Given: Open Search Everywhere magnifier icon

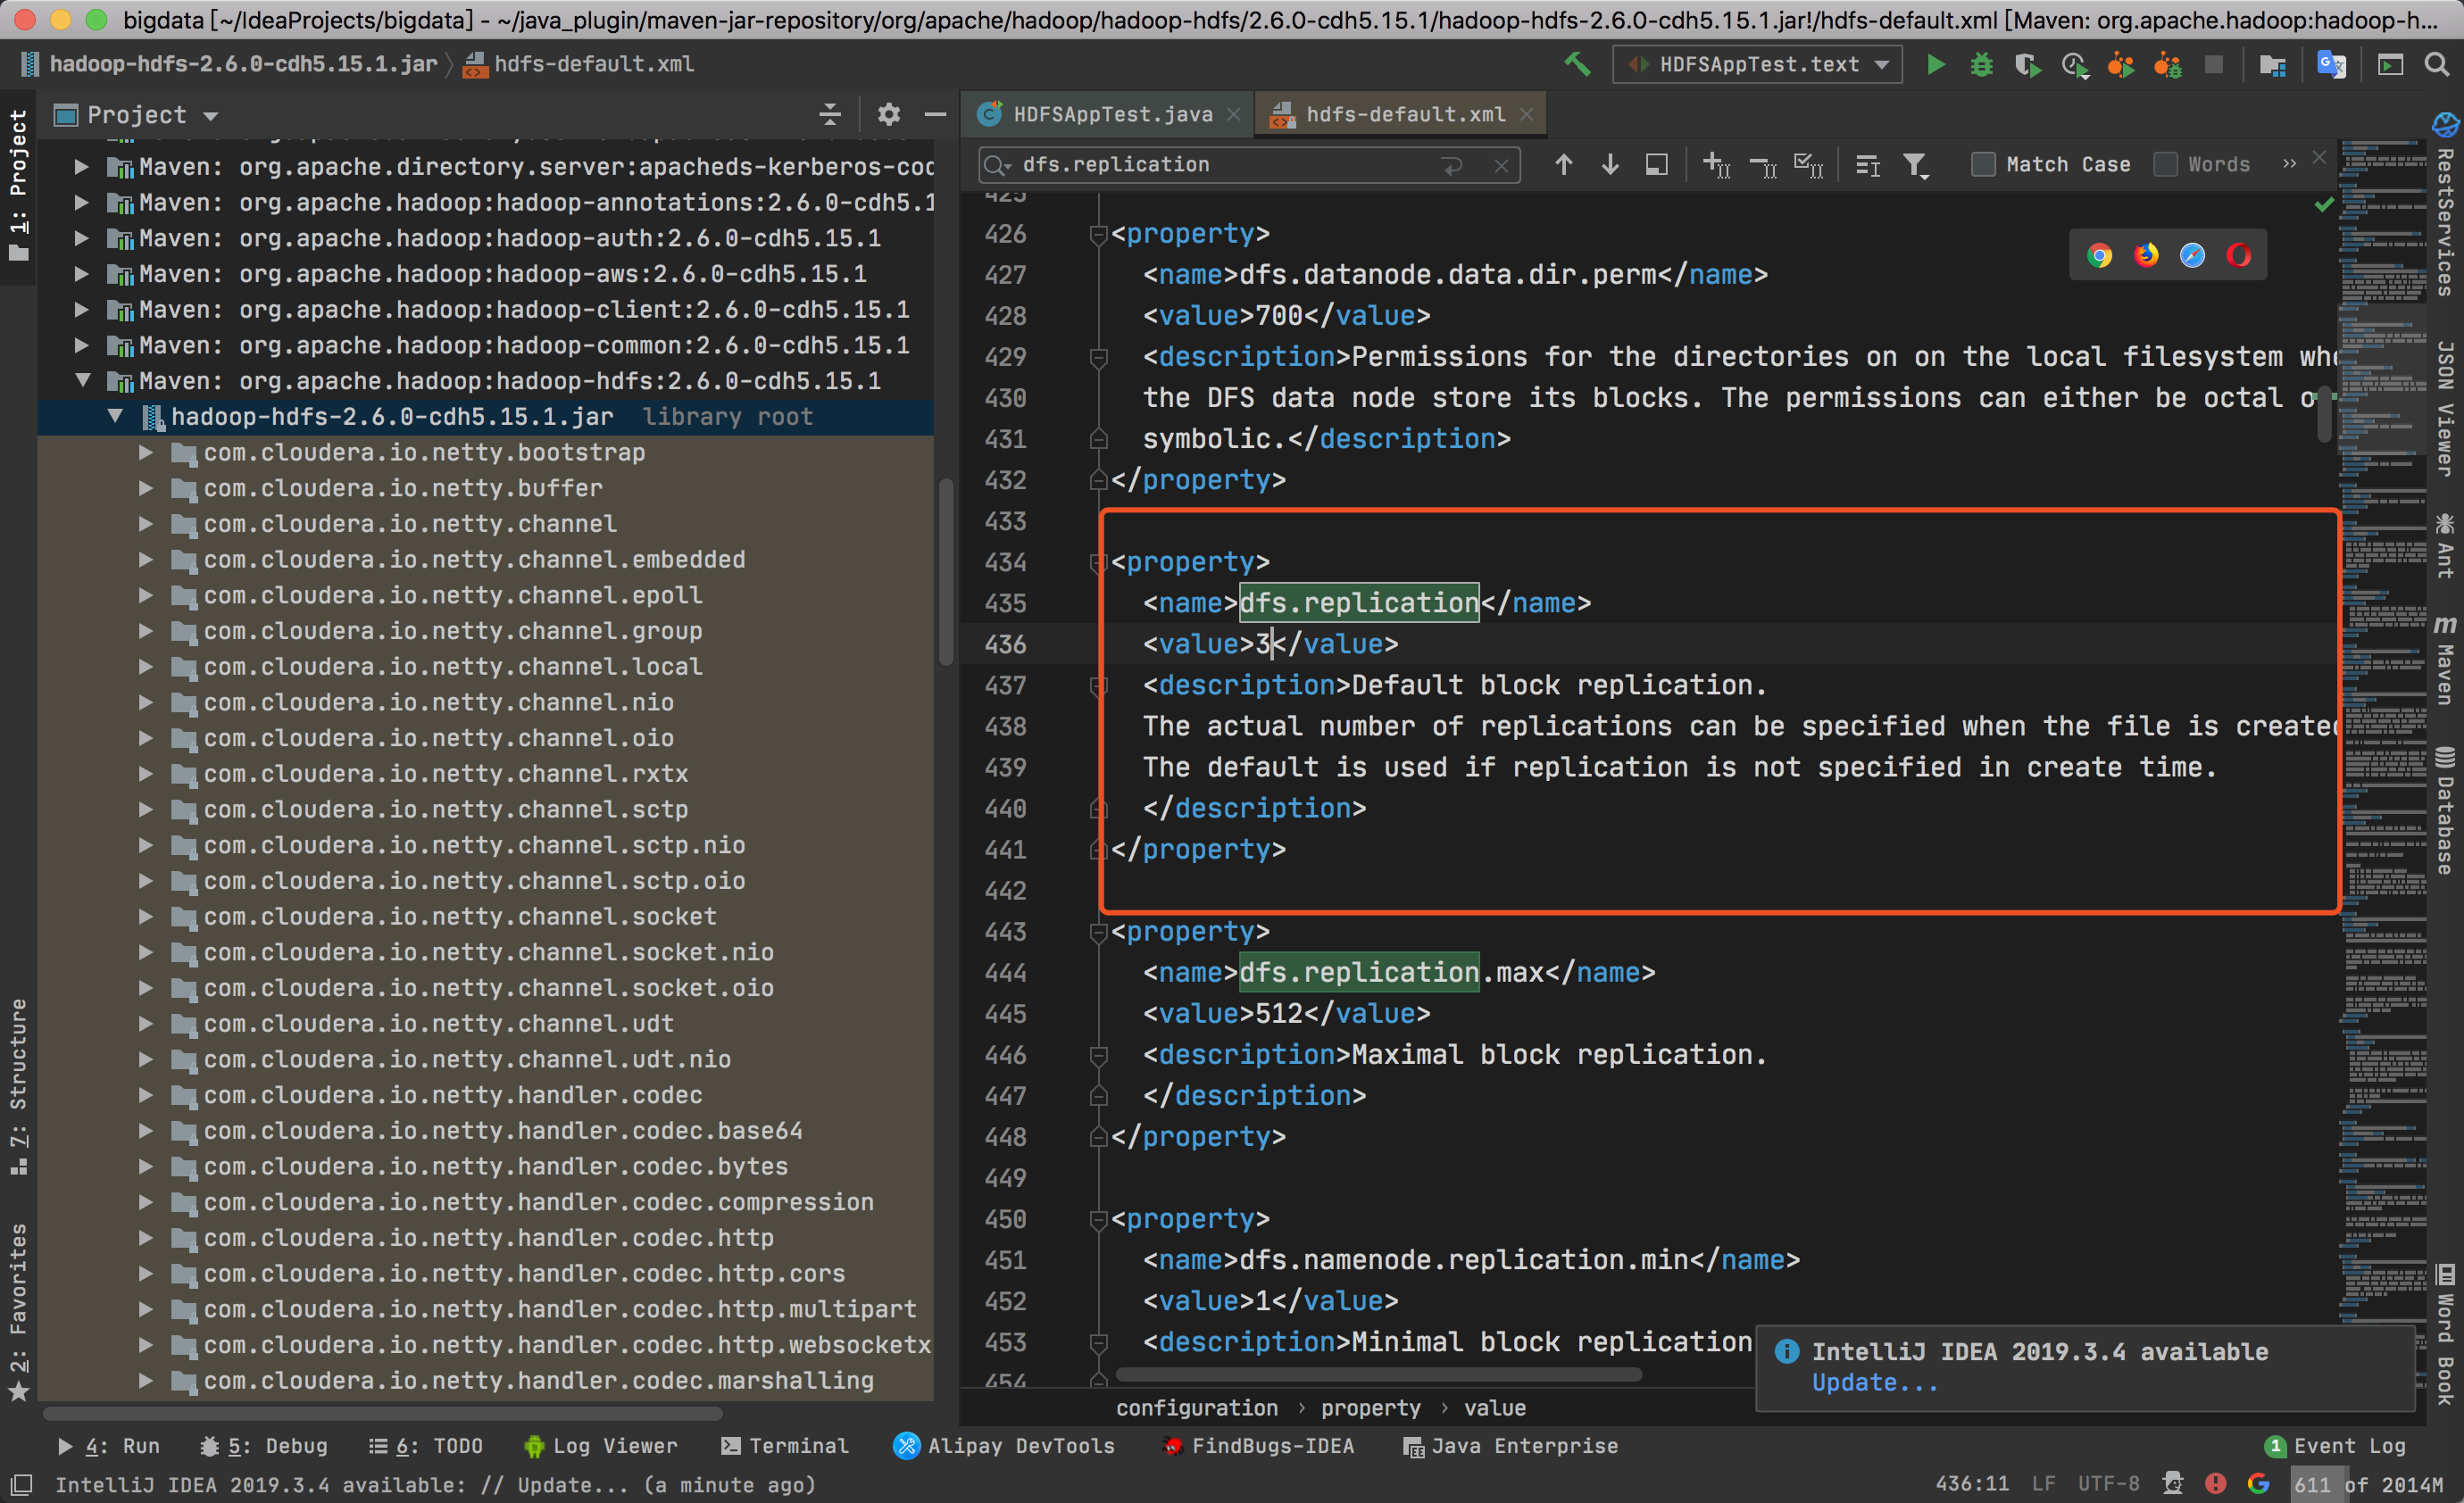Looking at the screenshot, I should [2437, 65].
